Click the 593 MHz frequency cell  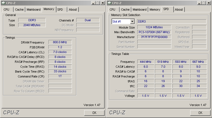coord(181,62)
